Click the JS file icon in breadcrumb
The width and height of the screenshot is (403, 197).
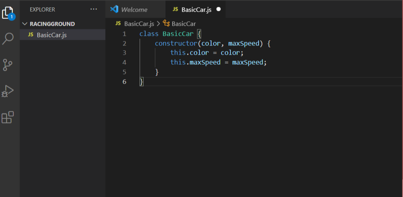(118, 23)
